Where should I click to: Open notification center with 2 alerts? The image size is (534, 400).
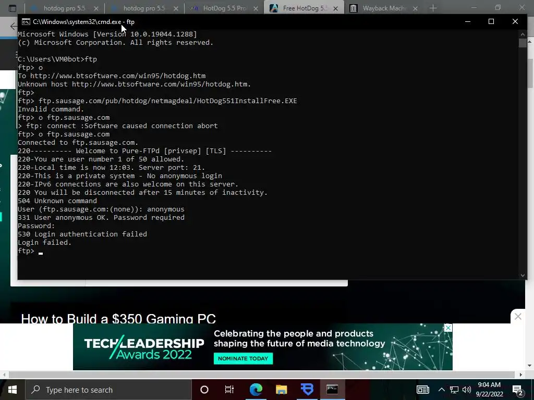[518, 390]
